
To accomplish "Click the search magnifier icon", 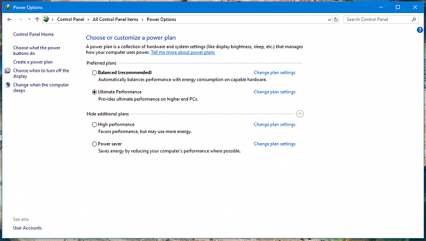I will pyautogui.click(x=414, y=19).
